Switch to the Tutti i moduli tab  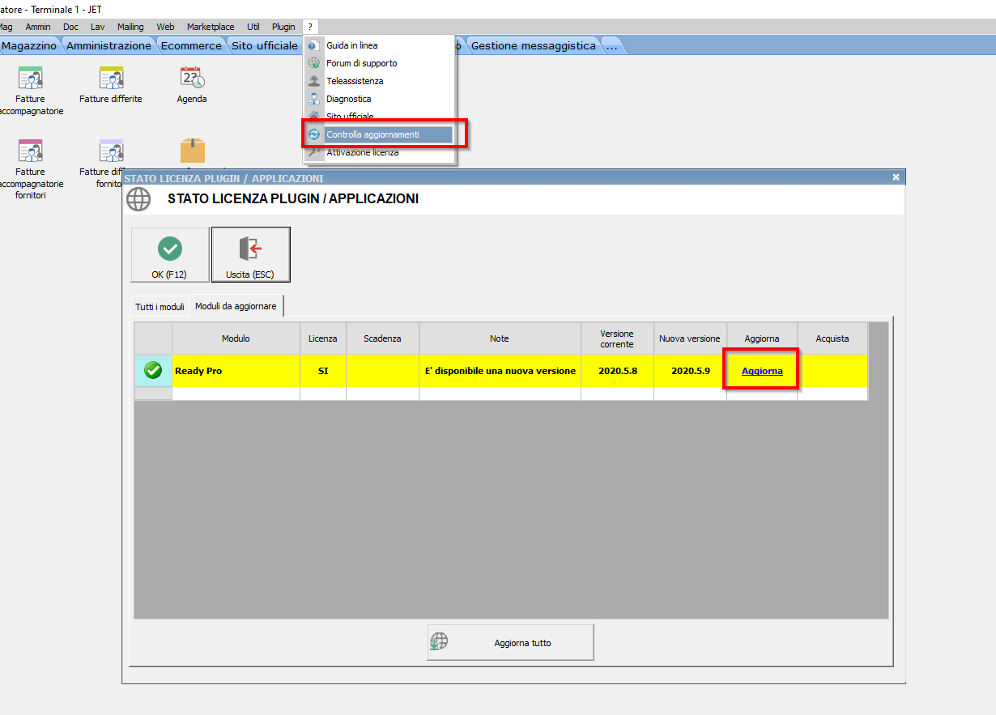(x=160, y=307)
